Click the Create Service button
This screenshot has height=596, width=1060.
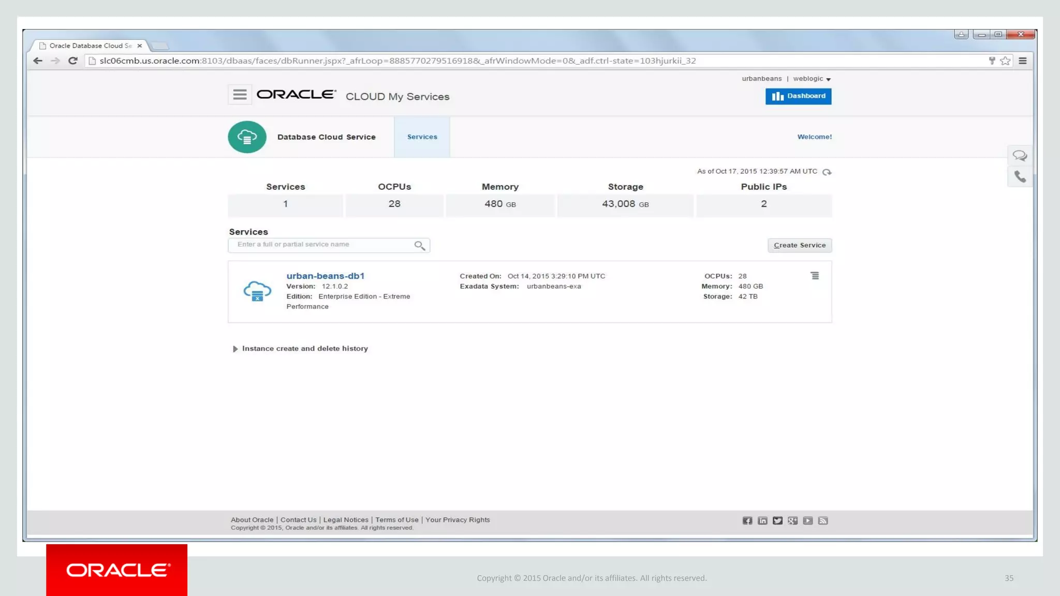799,245
